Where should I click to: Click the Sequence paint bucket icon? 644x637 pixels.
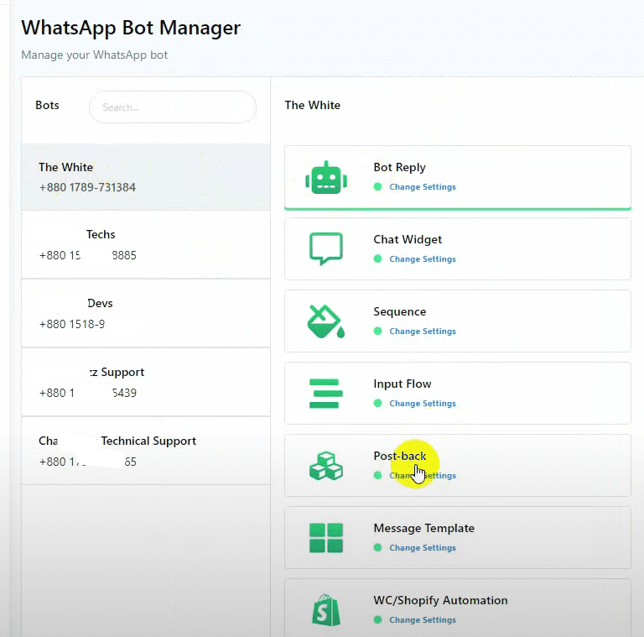tap(325, 321)
